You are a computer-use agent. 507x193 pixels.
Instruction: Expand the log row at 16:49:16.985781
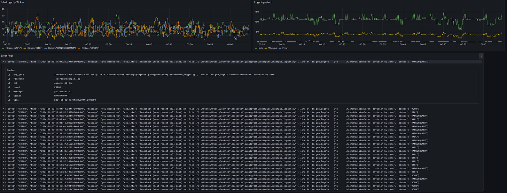pyautogui.click(x=3, y=182)
